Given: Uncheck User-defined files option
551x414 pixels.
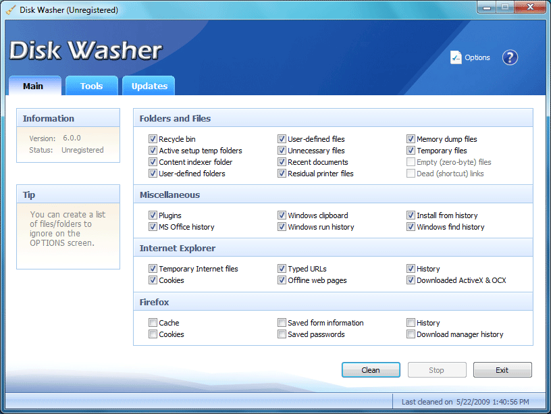Looking at the screenshot, I should coord(282,139).
